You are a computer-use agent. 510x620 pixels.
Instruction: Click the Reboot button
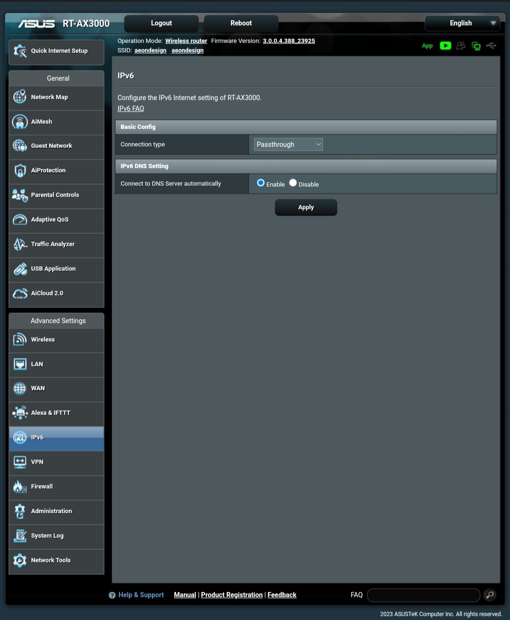[241, 23]
